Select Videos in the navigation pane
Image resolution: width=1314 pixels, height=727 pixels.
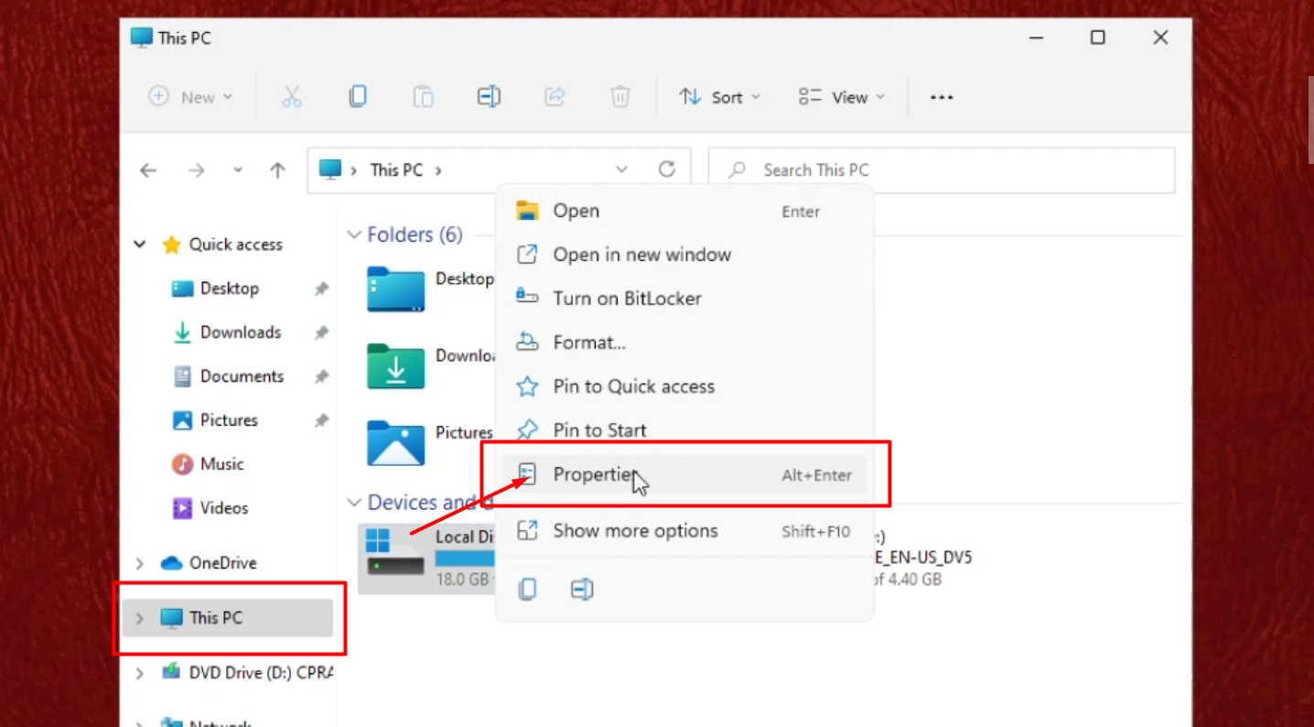tap(224, 508)
